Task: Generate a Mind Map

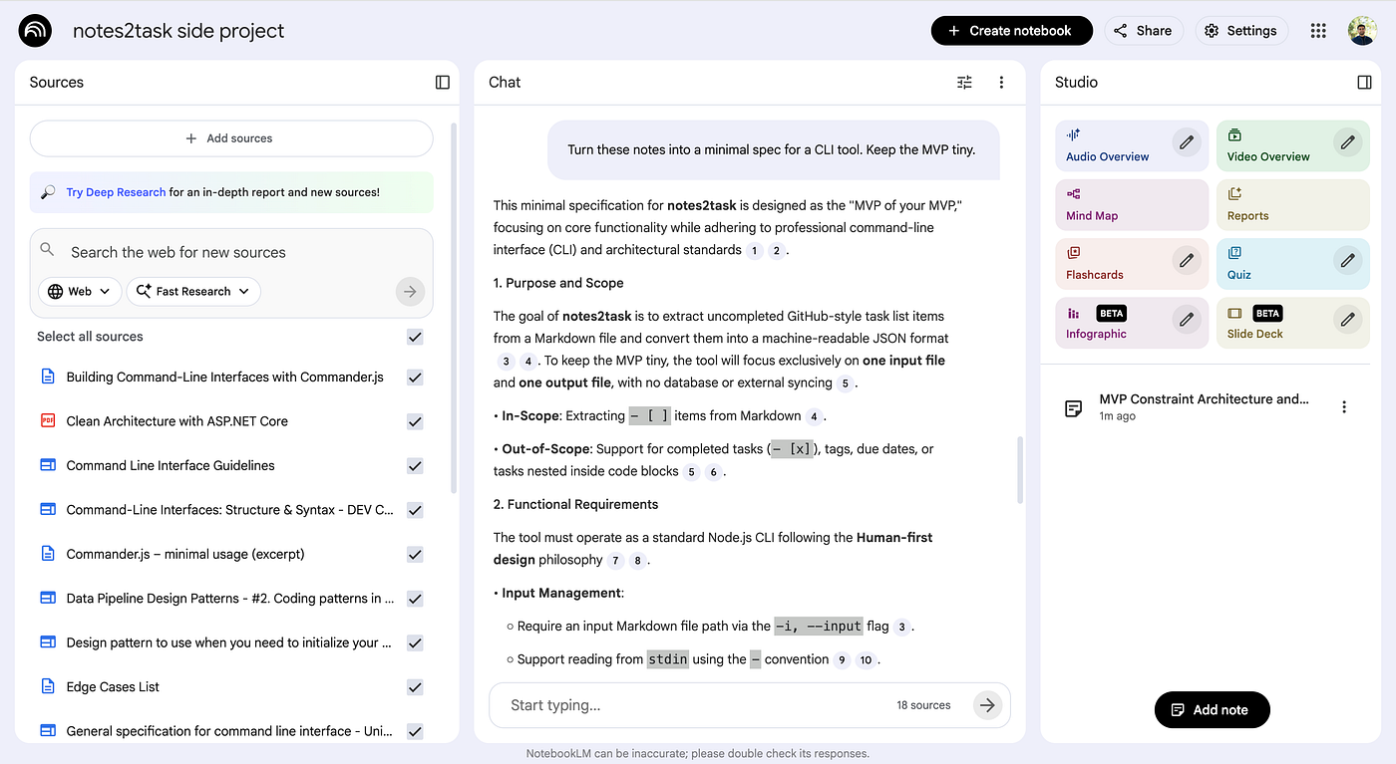Action: pos(1132,204)
